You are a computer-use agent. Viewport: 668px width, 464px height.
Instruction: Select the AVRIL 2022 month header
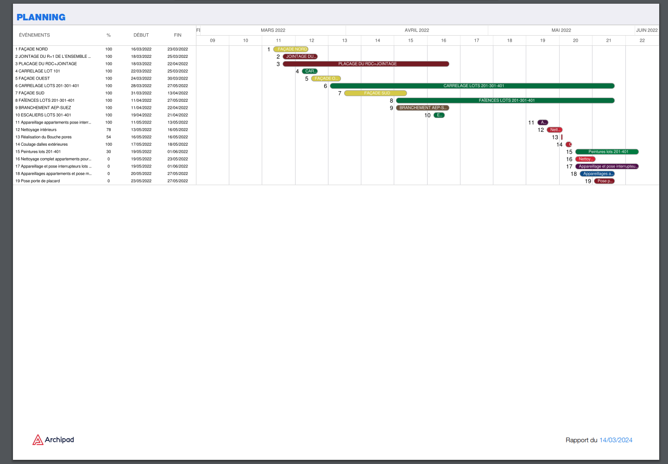(417, 30)
